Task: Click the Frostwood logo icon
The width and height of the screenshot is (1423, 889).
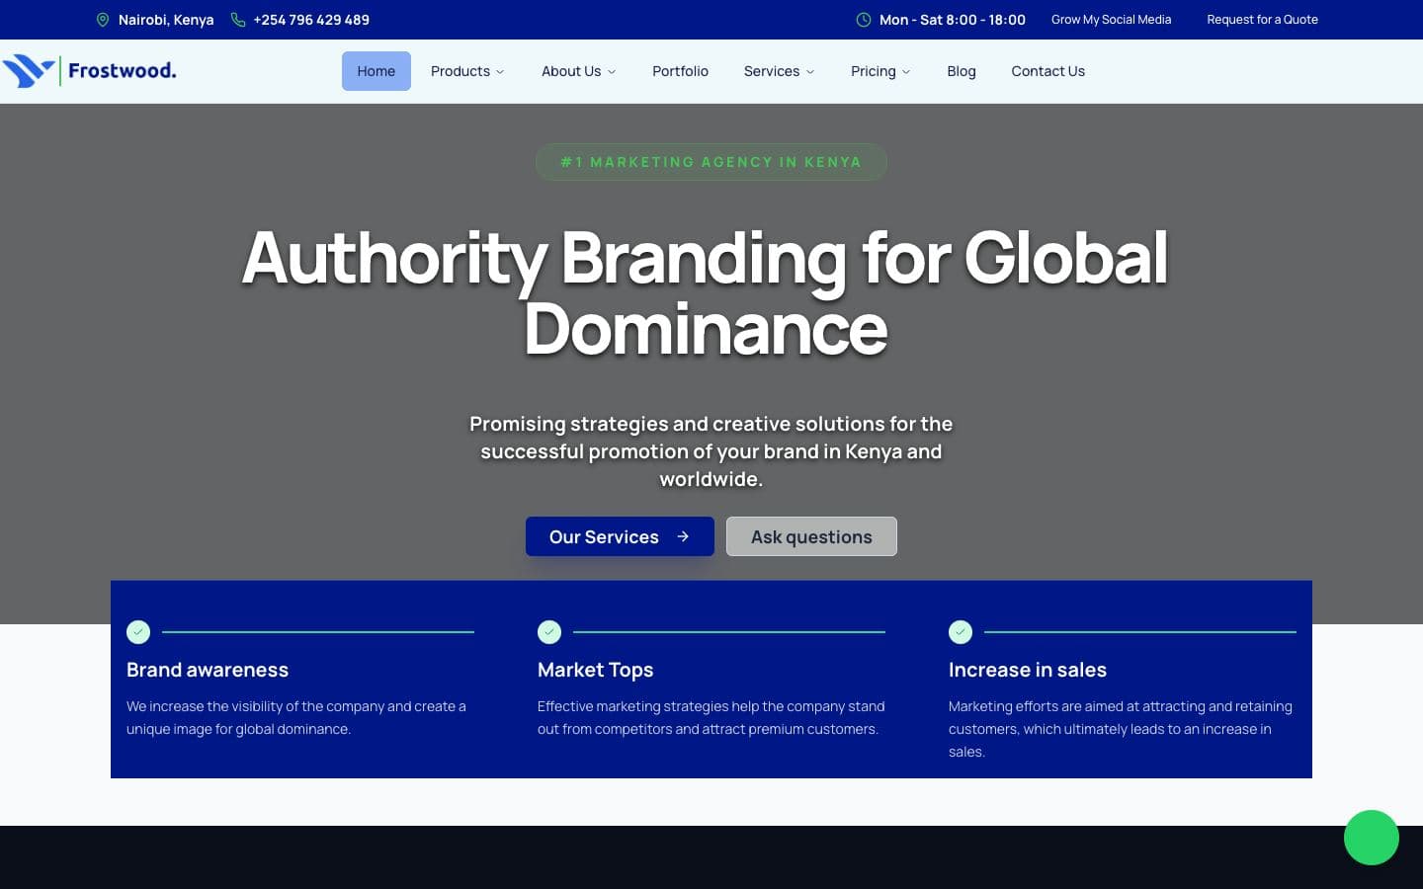Action: [x=28, y=71]
